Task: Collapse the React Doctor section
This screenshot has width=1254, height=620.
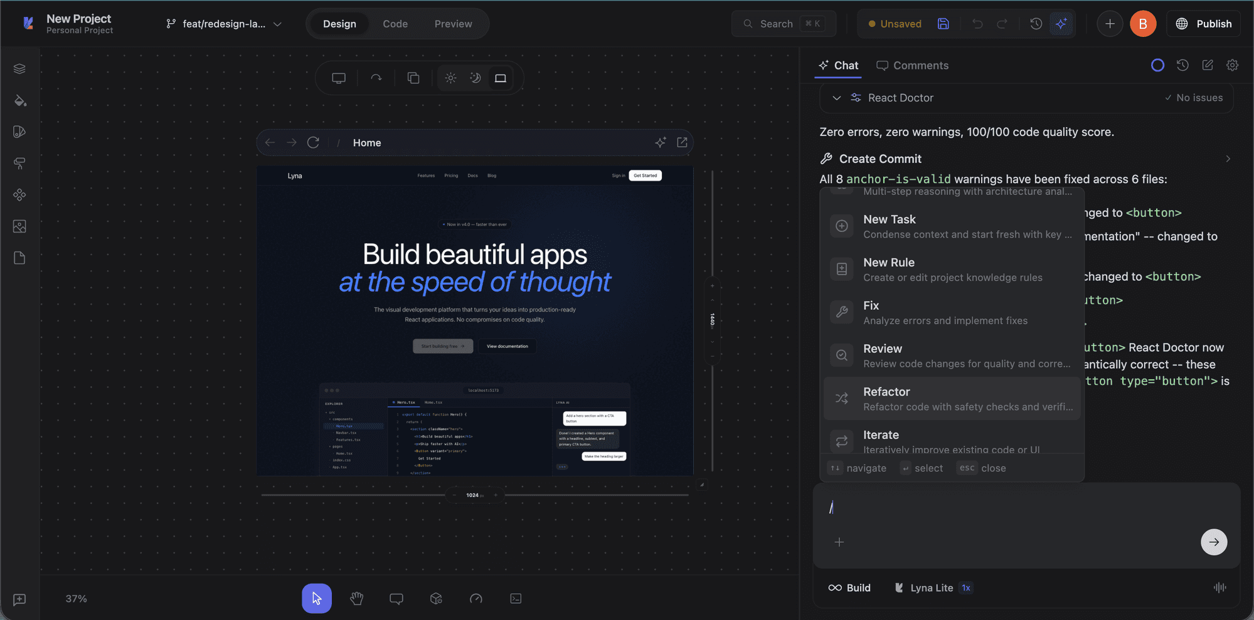Action: pos(836,98)
